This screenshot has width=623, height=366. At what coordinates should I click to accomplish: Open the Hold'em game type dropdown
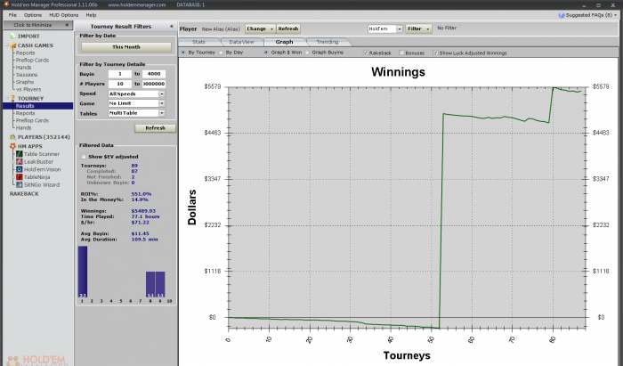[x=400, y=28]
